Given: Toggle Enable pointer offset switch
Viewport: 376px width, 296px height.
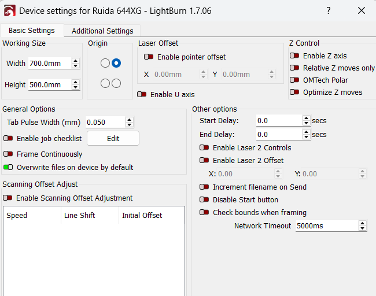Looking at the screenshot, I should pyautogui.click(x=149, y=57).
